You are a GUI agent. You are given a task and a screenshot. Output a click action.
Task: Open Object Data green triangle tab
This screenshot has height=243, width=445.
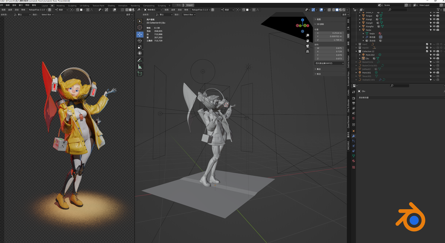[x=353, y=156]
